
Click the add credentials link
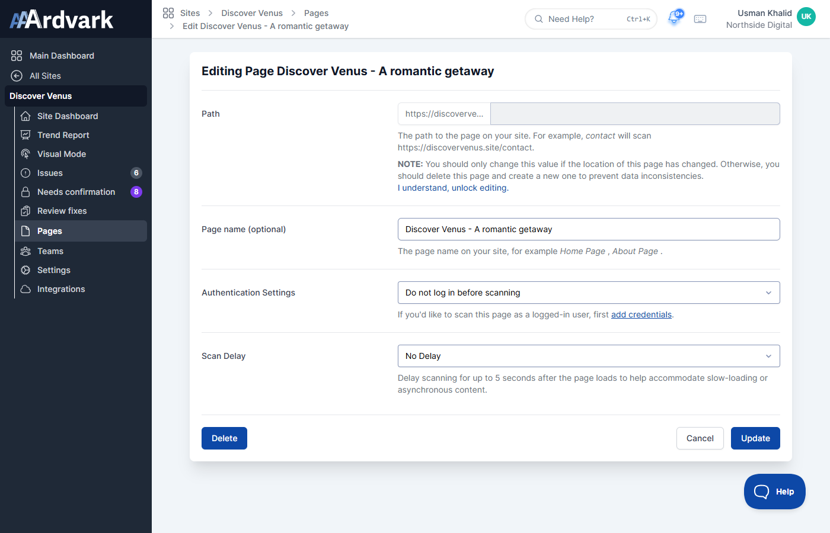pos(641,314)
